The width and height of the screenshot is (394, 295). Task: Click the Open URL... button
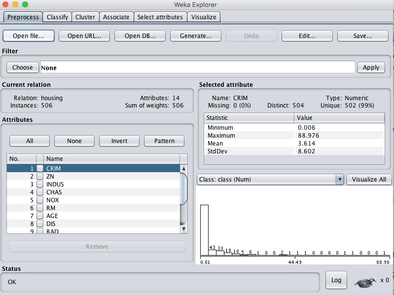[x=84, y=36]
